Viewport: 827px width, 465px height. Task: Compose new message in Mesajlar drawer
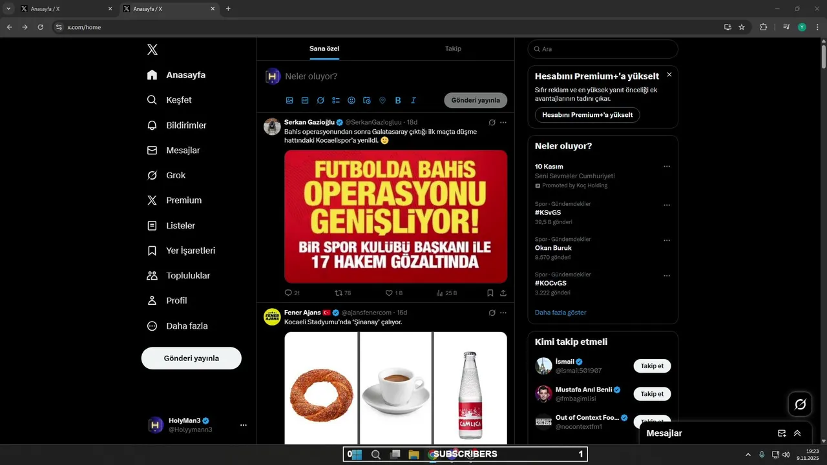coord(782,433)
